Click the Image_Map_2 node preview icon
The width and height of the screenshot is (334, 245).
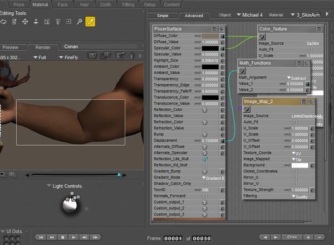(x=247, y=109)
